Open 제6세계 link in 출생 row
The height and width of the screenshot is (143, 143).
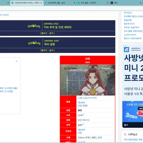81,102
